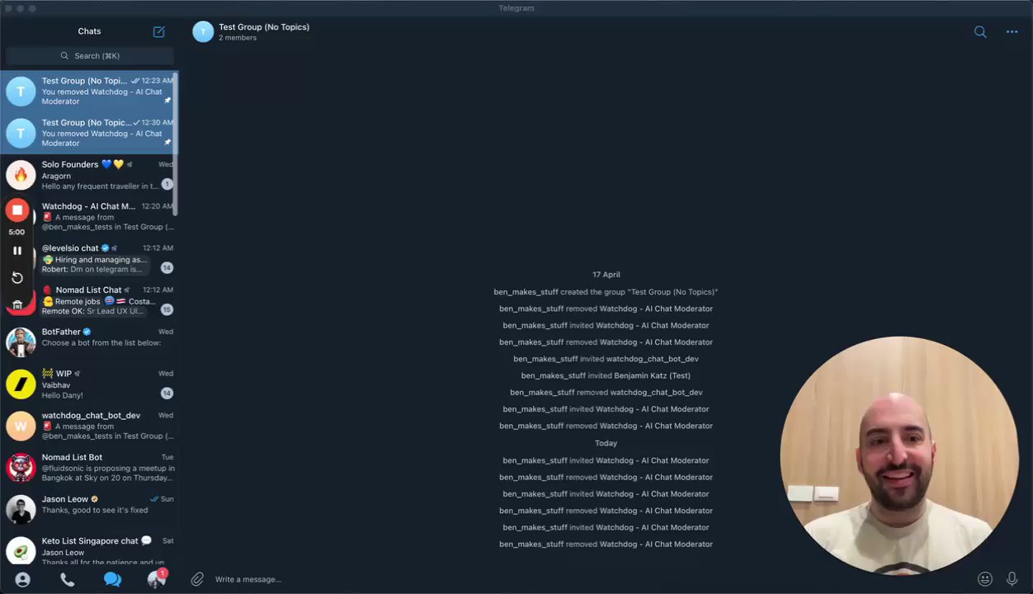Click the Test Group avatar in header
Viewport: 1033px width, 594px height.
point(203,31)
